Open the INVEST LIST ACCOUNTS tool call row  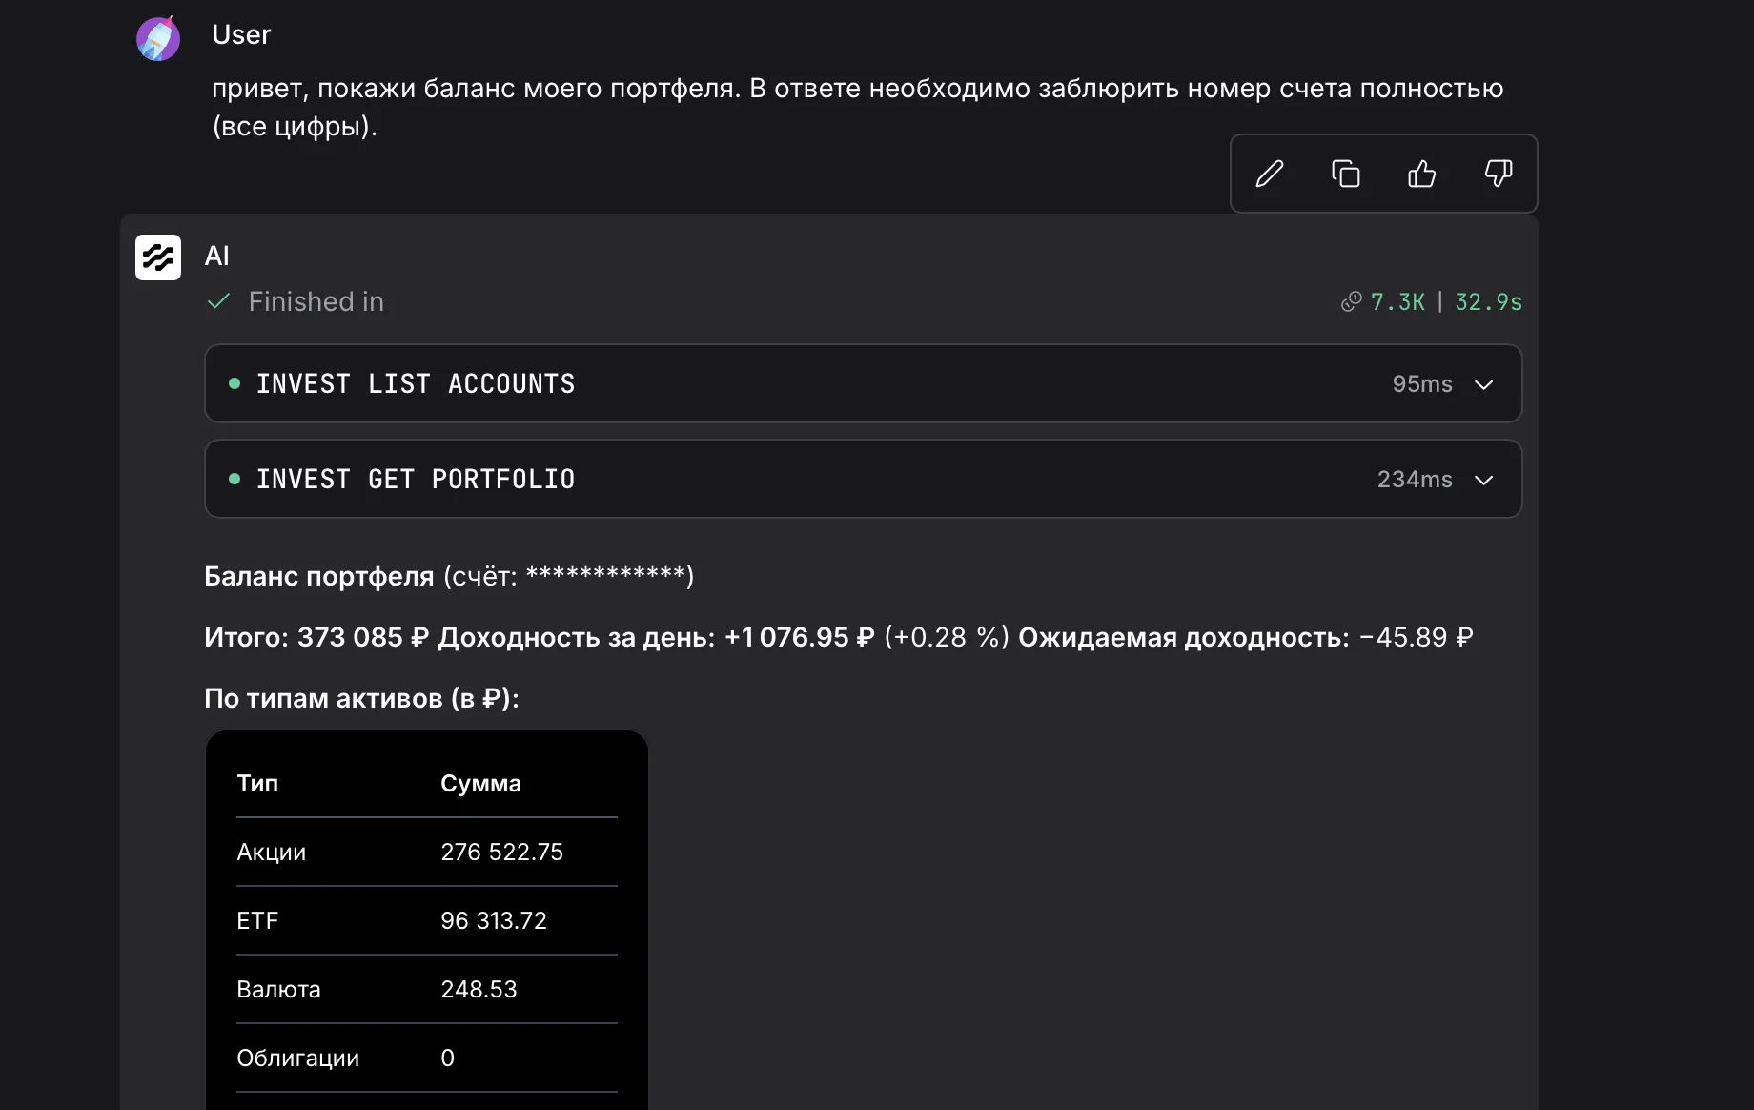[x=863, y=383]
